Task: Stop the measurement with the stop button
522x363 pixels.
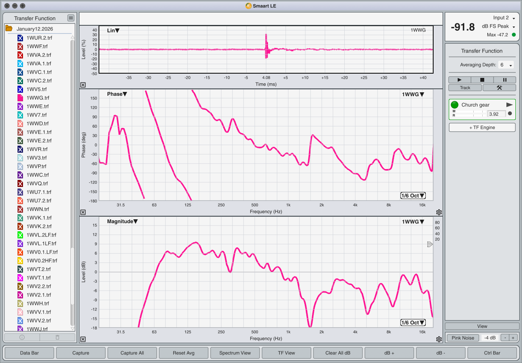Action: pyautogui.click(x=482, y=80)
